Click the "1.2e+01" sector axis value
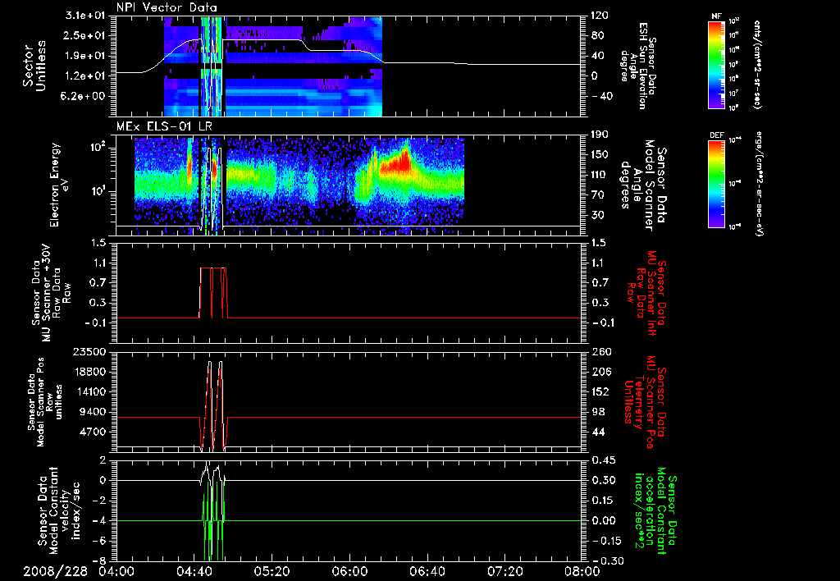840x581 pixels. (85, 76)
